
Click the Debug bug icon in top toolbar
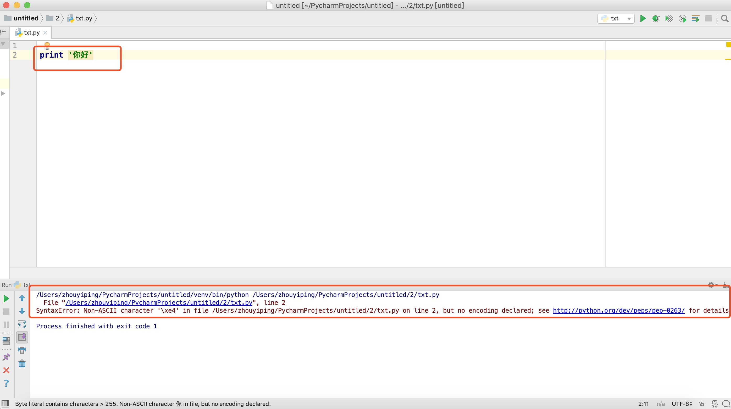tap(656, 18)
